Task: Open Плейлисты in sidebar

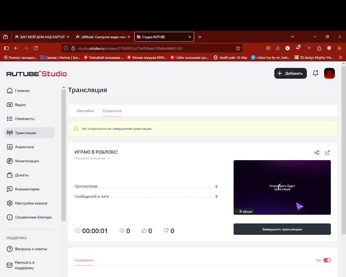Action: [x=30, y=119]
